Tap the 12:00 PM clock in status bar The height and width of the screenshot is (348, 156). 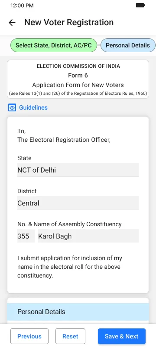[x=22, y=6]
